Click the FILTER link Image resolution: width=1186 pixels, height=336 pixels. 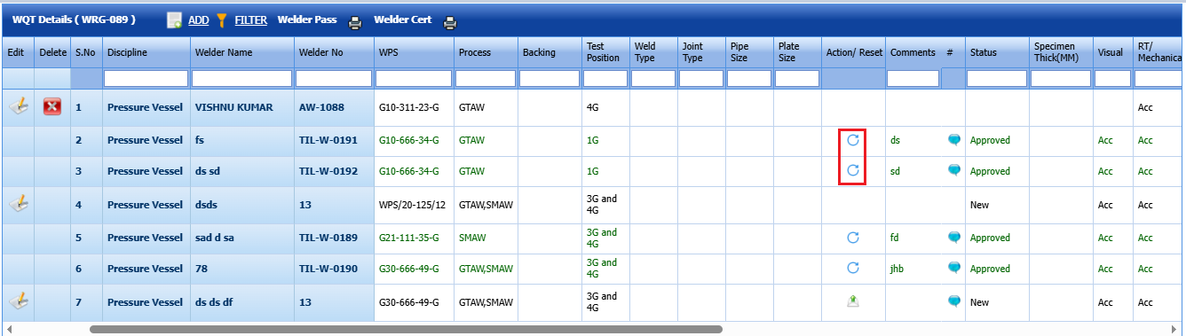pyautogui.click(x=251, y=20)
